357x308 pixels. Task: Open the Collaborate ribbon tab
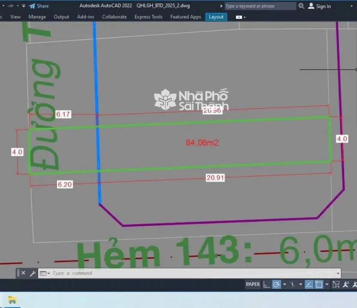pos(114,17)
